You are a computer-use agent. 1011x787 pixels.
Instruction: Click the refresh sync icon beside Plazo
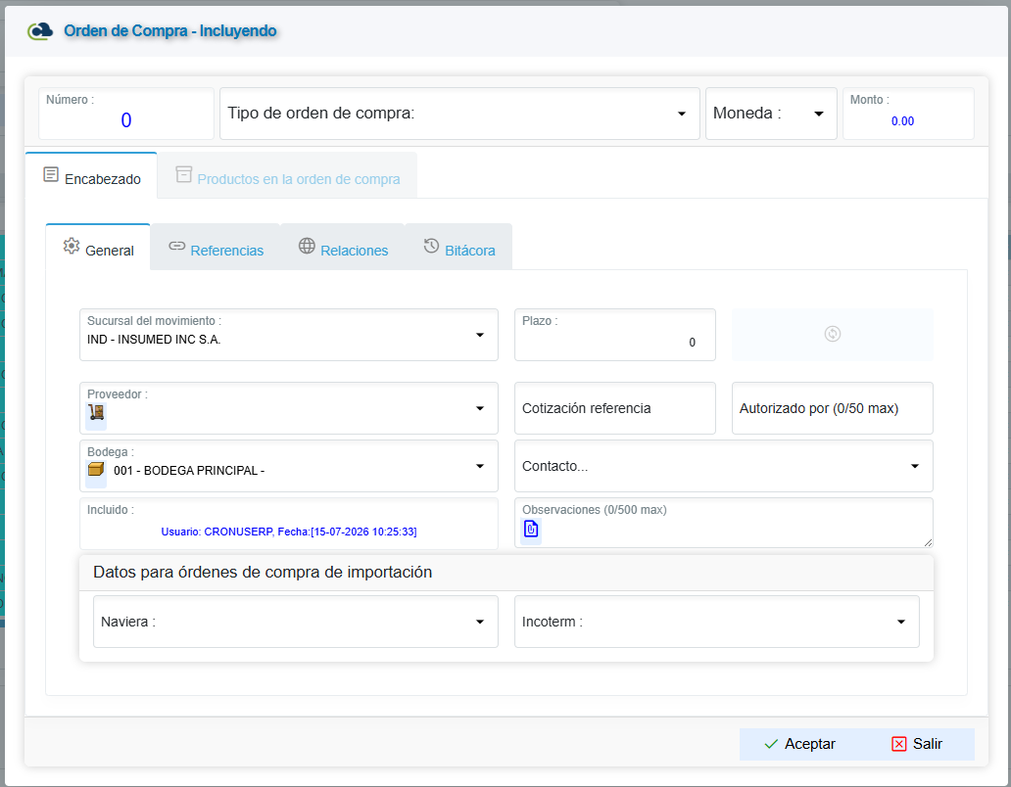click(833, 334)
